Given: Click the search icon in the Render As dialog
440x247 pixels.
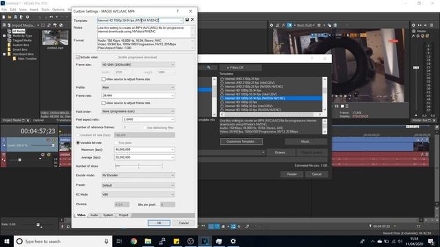Looking at the screenshot, I should 208,67.
